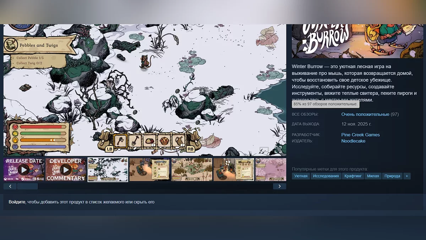Expand more tags with the plus button
This screenshot has height=240, width=426.
coord(407,176)
